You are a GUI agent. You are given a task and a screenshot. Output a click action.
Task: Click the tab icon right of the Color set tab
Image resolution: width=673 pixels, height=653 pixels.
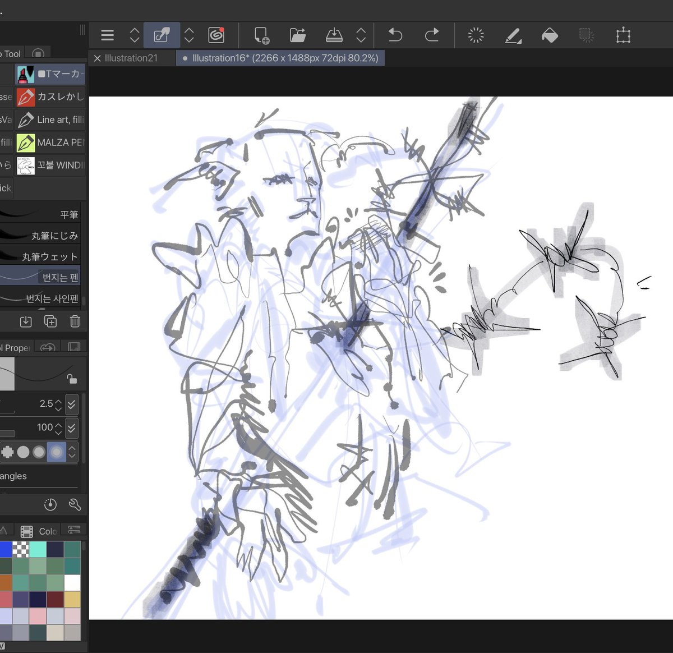point(74,530)
